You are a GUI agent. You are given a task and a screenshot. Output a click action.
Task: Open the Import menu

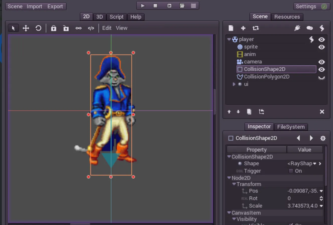pos(35,6)
